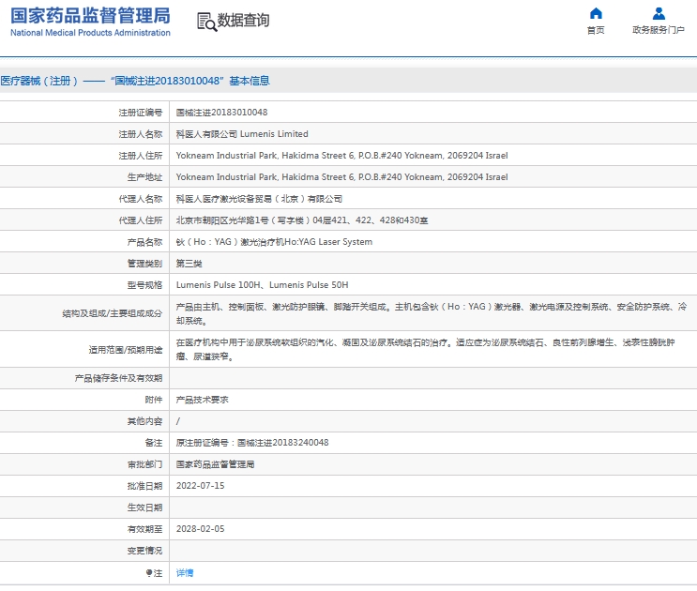Click the 产品技术要求 attachment text
Image resolution: width=697 pixels, height=591 pixels.
click(203, 400)
